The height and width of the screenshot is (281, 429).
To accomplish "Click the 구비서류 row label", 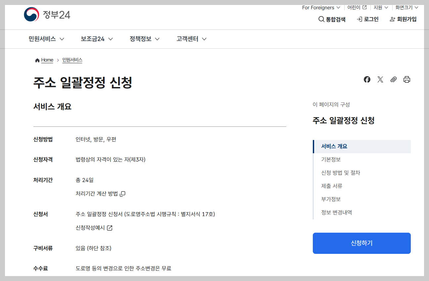I will pos(43,248).
